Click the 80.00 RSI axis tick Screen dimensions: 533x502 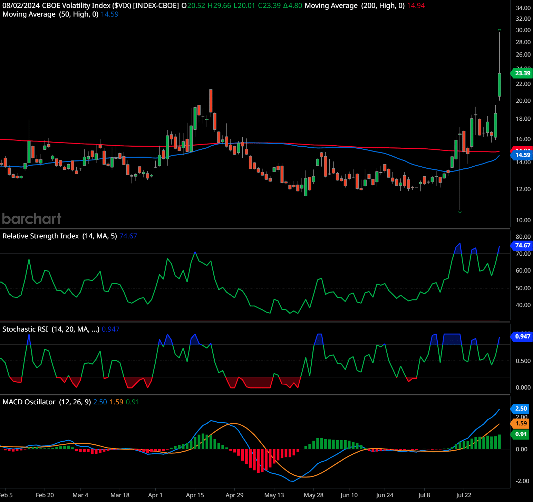pos(523,237)
